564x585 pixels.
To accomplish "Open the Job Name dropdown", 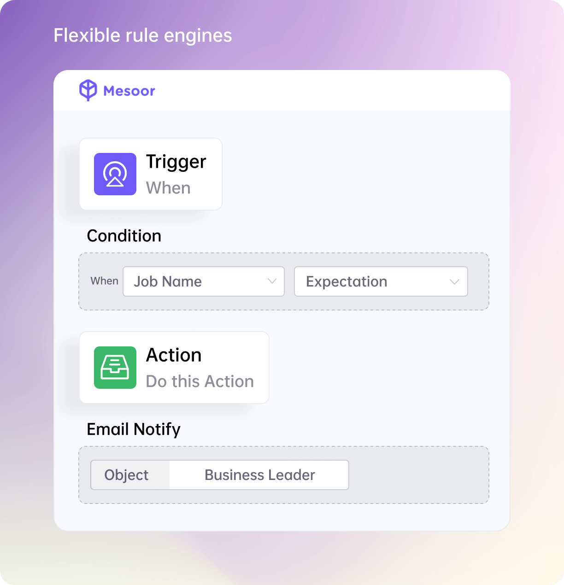I will (204, 281).
